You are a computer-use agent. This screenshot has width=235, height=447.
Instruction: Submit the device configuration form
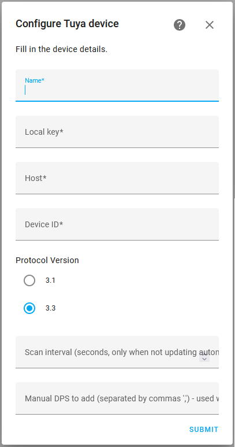pos(204,429)
